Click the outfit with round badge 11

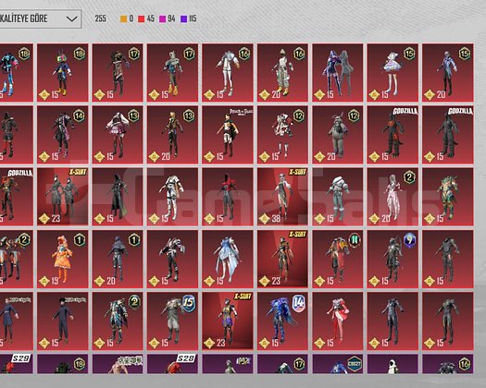click(x=338, y=259)
